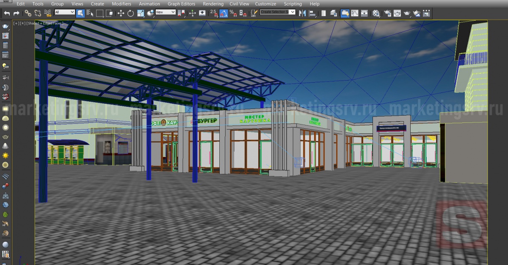Screen dimensions: 508x265
Task: Open the selection filter 'All' dropdown
Action: pos(64,12)
